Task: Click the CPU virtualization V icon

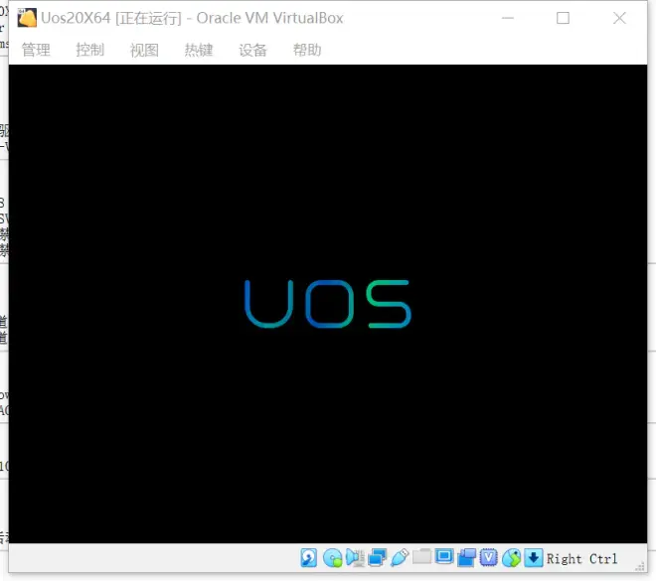Action: [x=489, y=558]
